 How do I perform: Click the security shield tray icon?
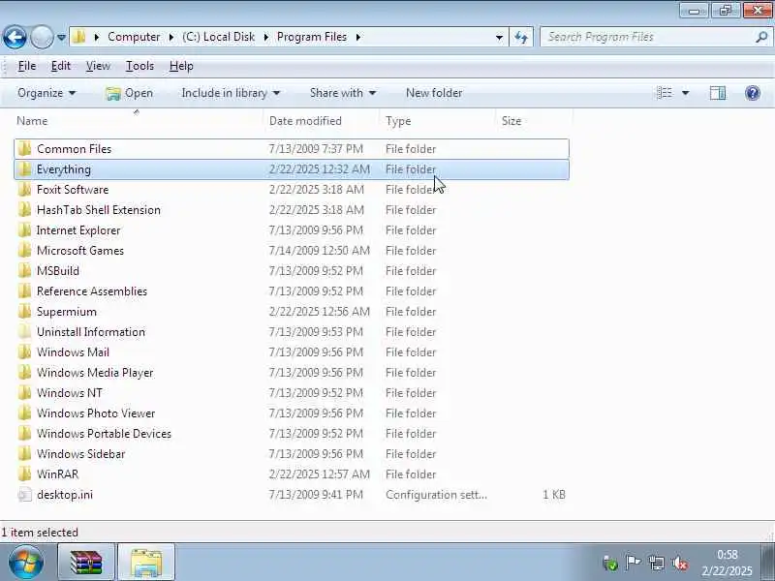(x=610, y=563)
